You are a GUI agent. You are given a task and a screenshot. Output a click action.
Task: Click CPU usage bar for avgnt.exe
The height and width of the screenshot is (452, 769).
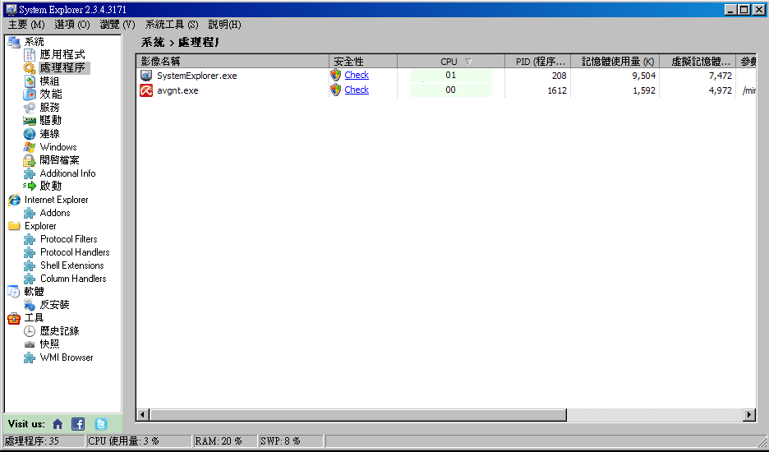[451, 90]
